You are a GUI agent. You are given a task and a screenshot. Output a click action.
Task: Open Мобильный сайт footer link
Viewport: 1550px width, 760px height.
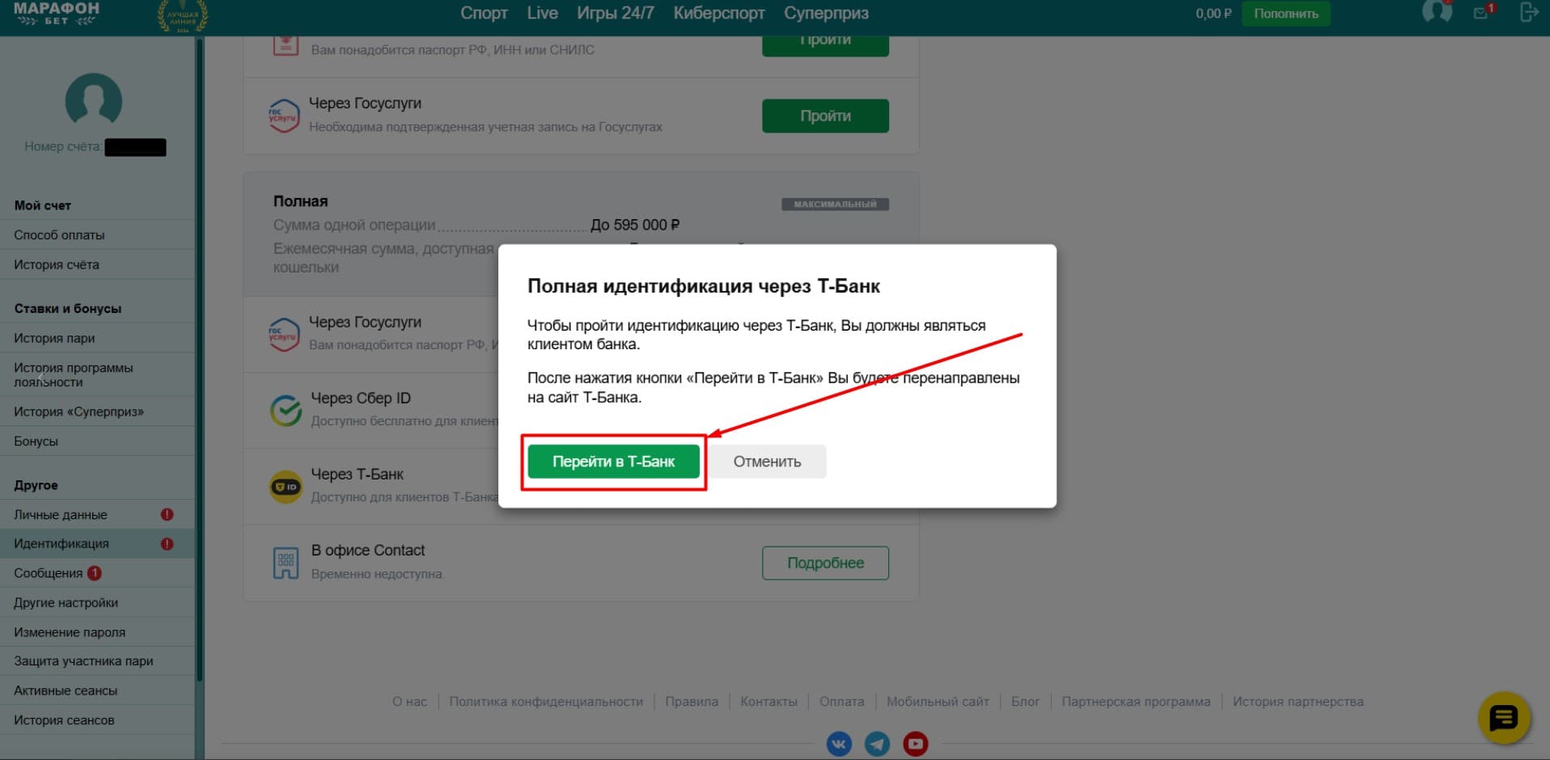tap(938, 702)
